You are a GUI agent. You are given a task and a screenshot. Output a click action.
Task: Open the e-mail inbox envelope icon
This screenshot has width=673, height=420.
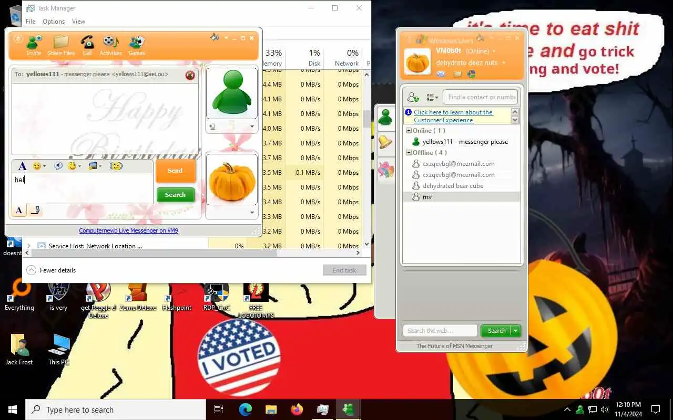(x=441, y=75)
